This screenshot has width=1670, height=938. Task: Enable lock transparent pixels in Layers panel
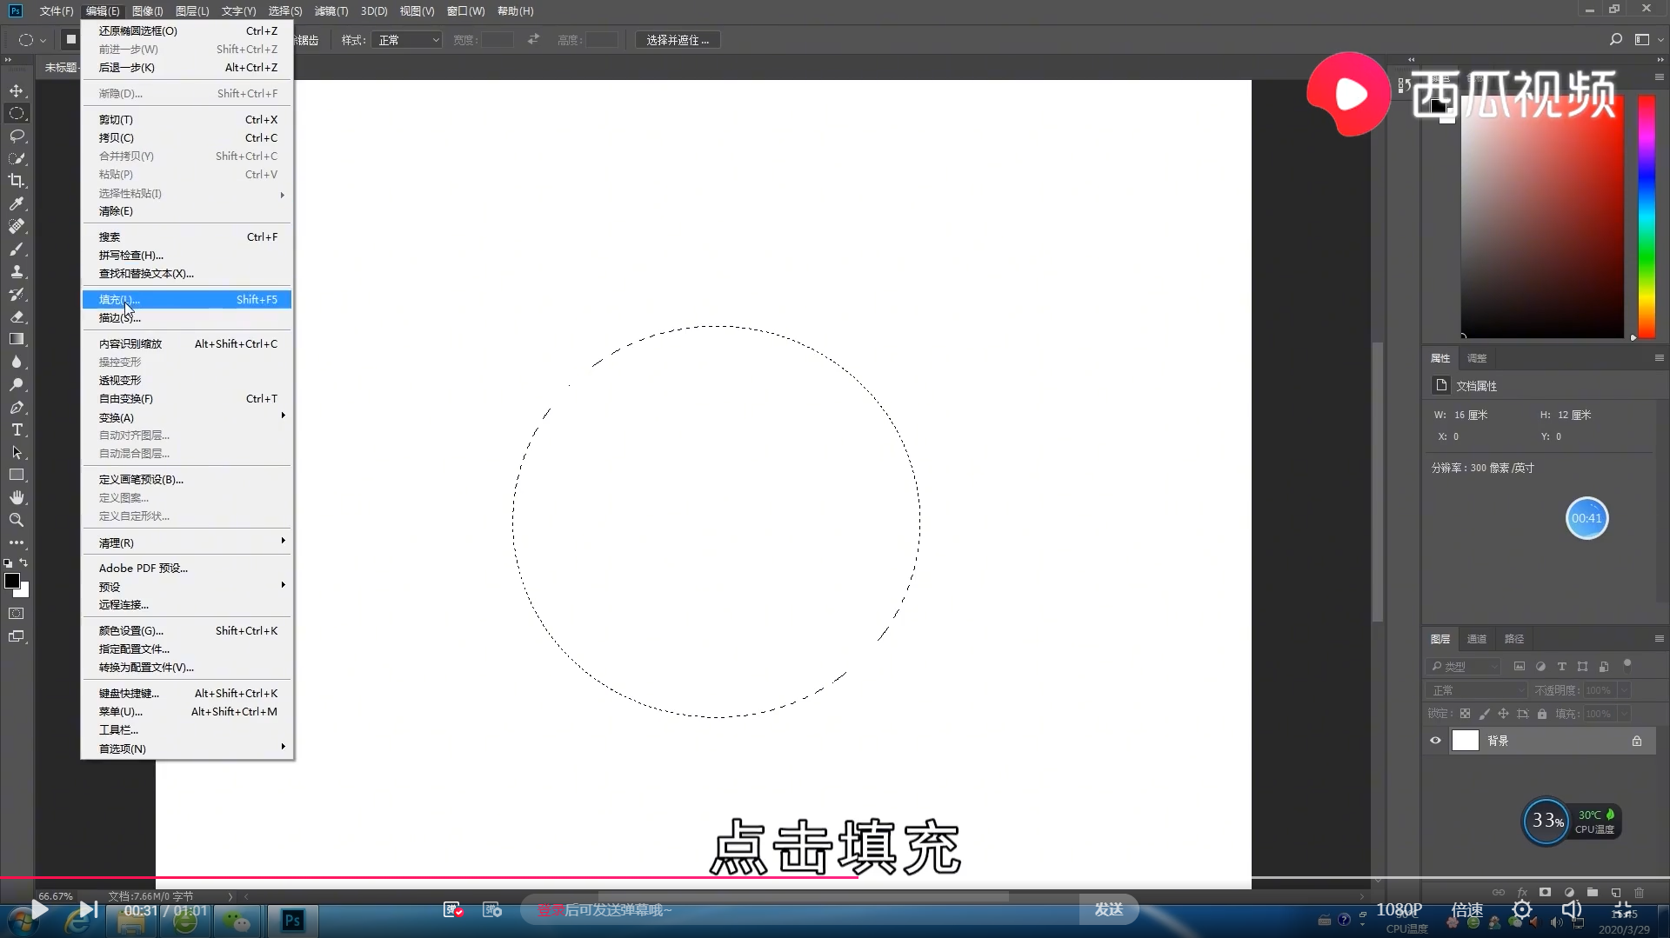1464,713
